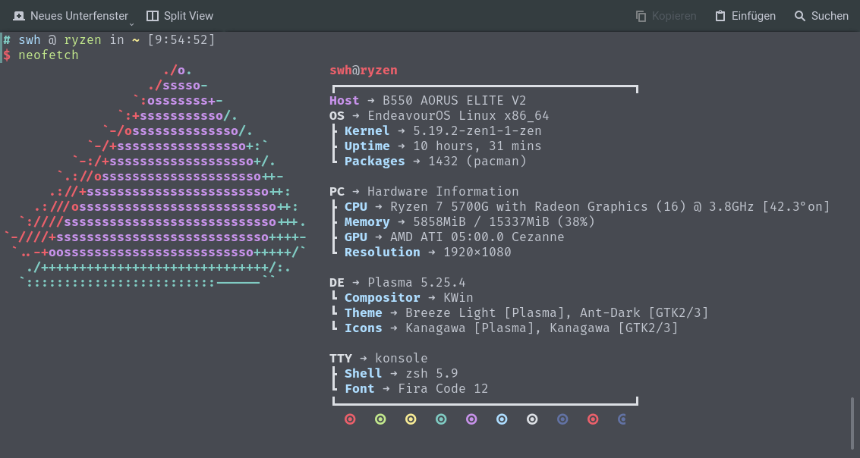Click 'zsh 5.9' shell value
This screenshot has height=458, width=860.
pos(432,373)
